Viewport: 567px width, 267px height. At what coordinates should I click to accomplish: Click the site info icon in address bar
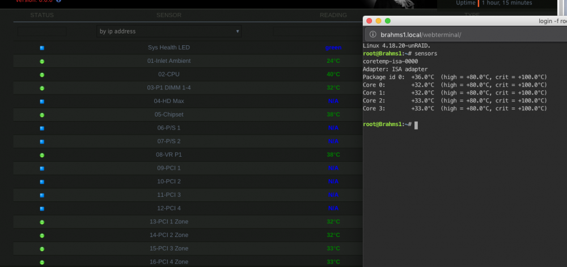(x=373, y=35)
